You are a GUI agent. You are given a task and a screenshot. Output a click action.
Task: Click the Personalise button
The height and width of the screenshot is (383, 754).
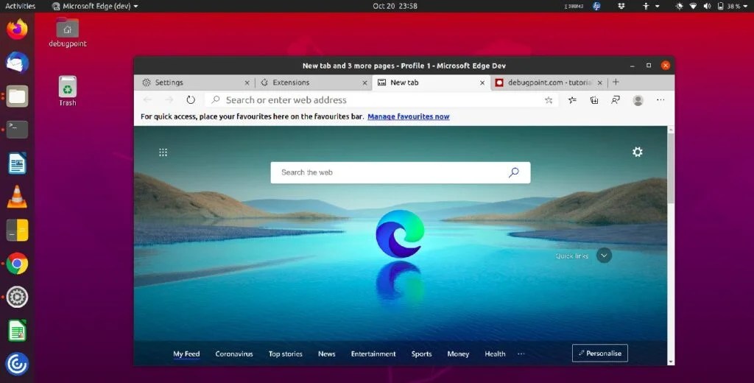[x=599, y=353]
